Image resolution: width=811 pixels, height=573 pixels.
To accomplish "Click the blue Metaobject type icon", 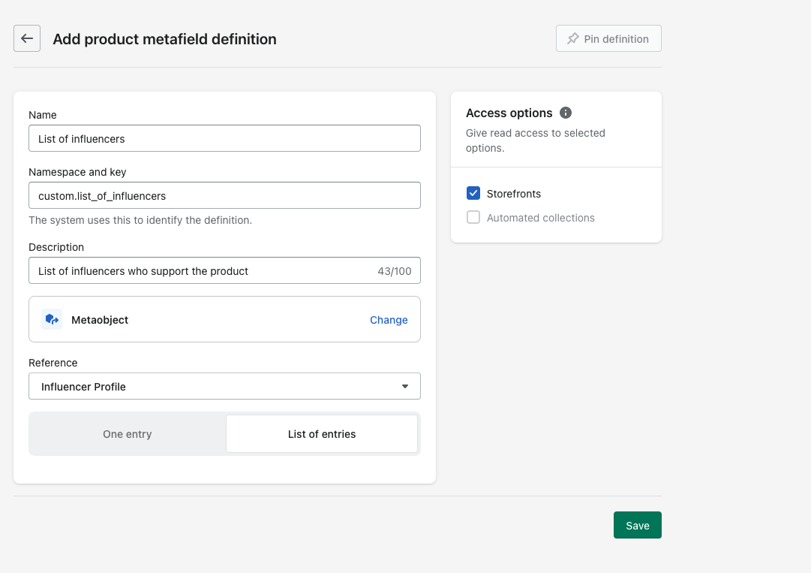I will [x=52, y=319].
